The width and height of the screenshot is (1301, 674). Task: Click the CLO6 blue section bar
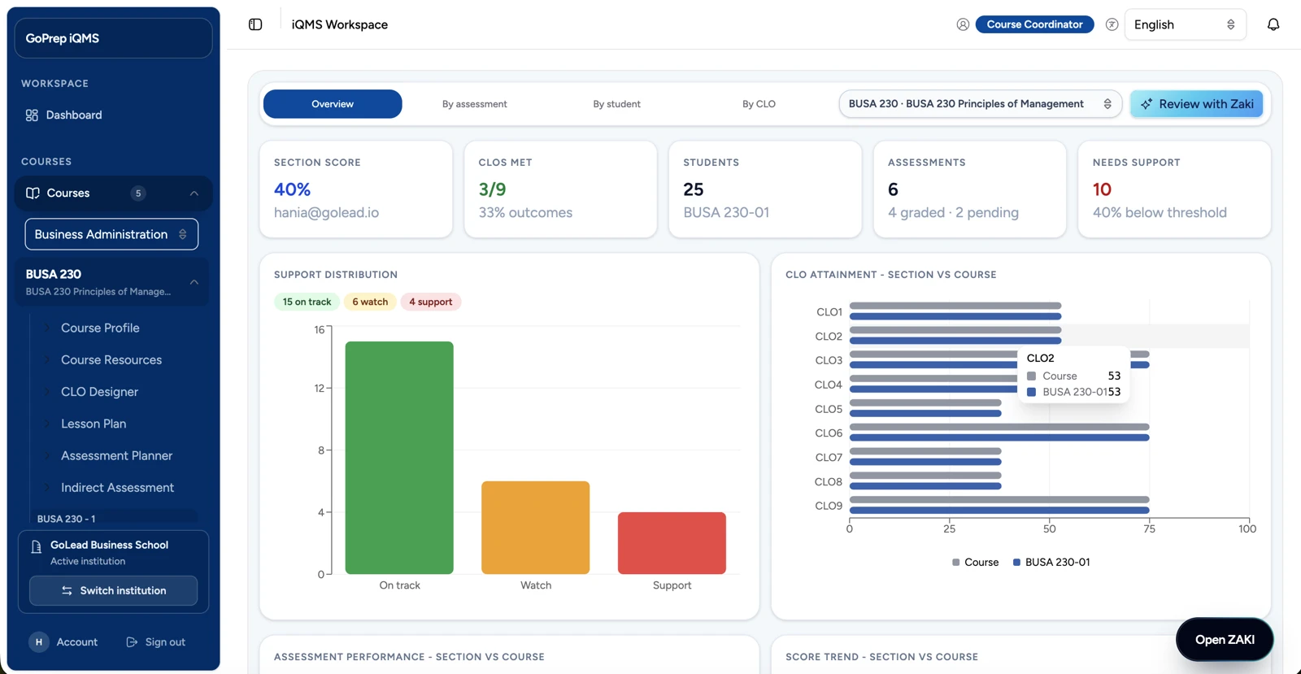(x=999, y=437)
